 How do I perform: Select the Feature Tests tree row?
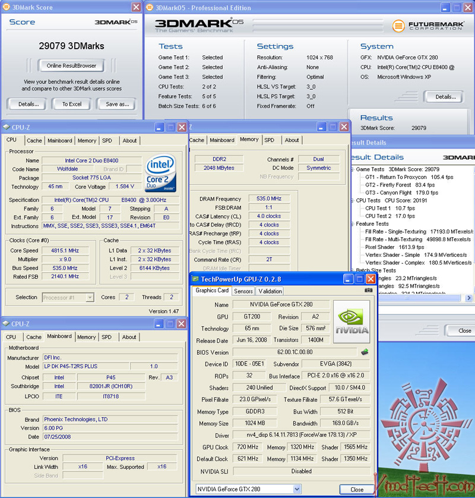point(372,223)
